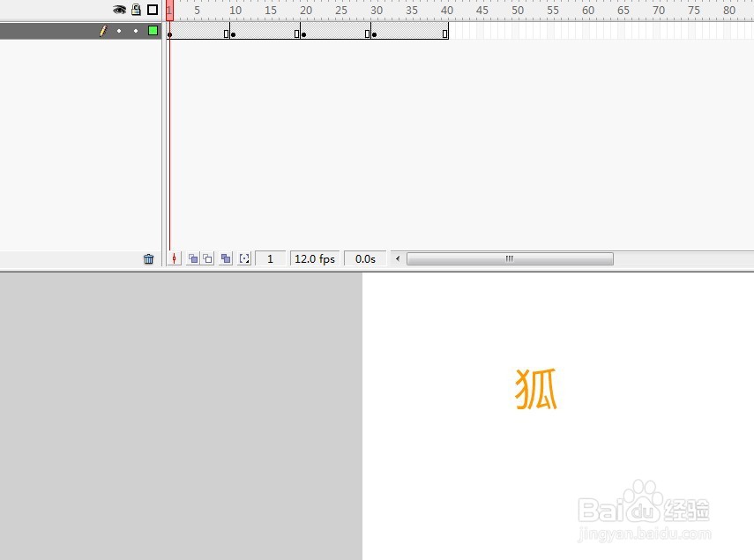Toggle the layer lock dot
The width and height of the screenshot is (754, 560).
[136, 31]
